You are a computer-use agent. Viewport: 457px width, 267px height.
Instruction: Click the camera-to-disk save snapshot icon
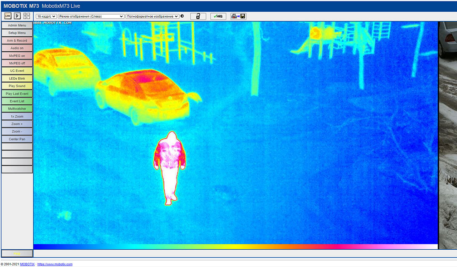tap(238, 16)
